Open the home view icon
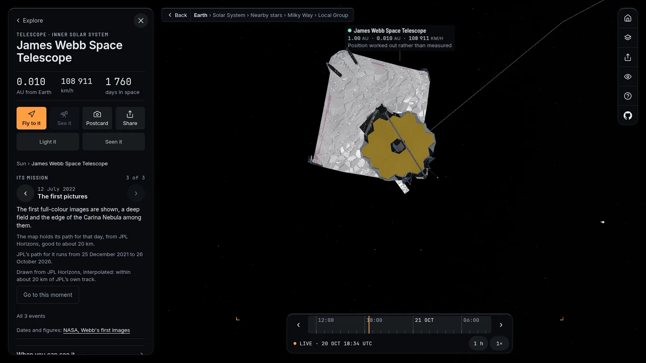Screen dimensions: 646x363 (x=628, y=18)
